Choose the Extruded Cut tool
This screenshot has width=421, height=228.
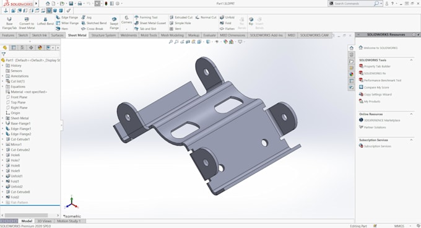point(181,17)
